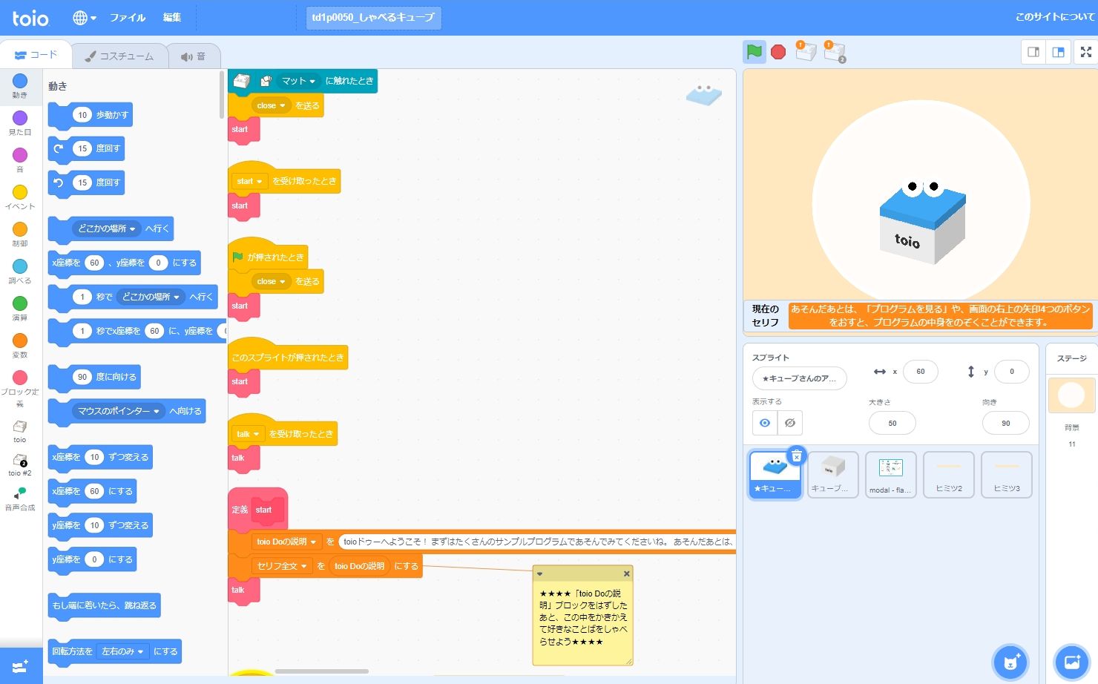Image resolution: width=1098 pixels, height=684 pixels.
Task: Enter full screen stage mode
Action: click(1086, 52)
